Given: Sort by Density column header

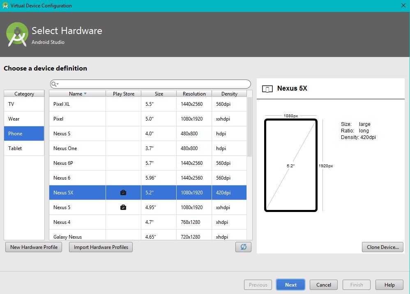Looking at the screenshot, I should point(229,93).
